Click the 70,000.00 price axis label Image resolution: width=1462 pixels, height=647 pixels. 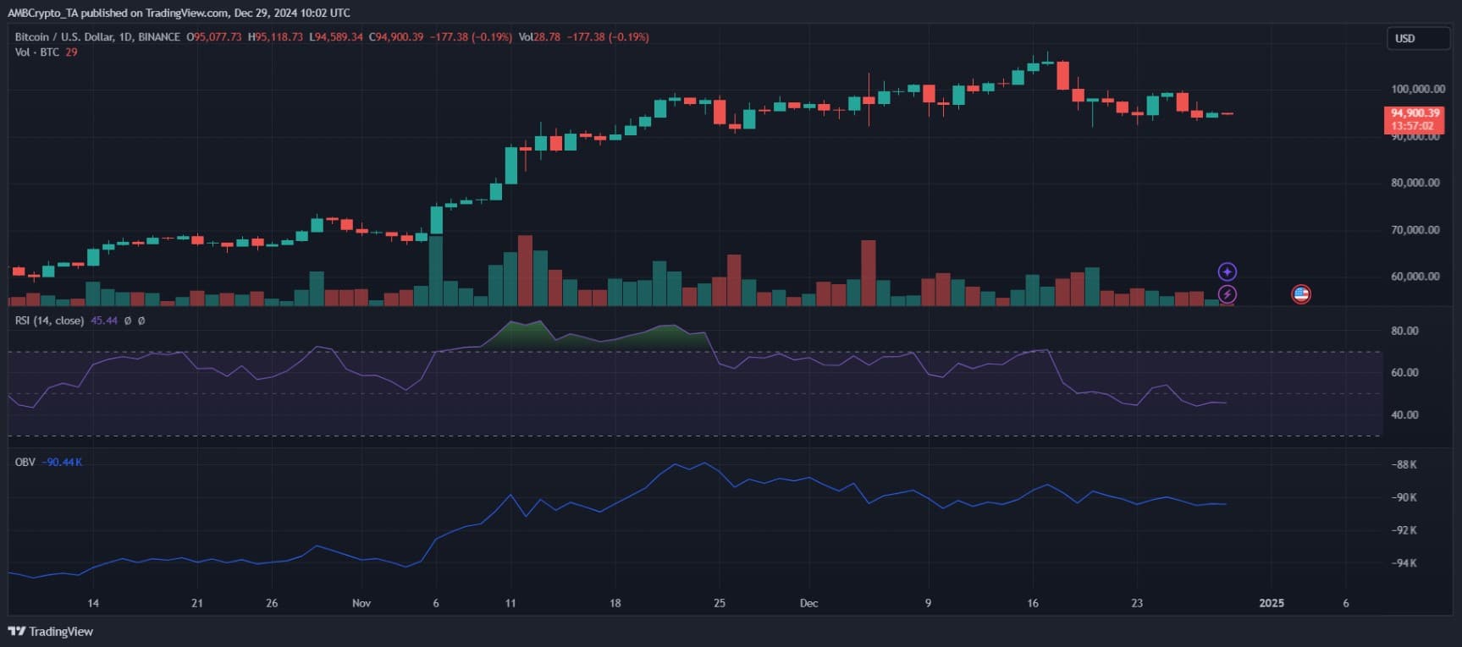click(1415, 230)
